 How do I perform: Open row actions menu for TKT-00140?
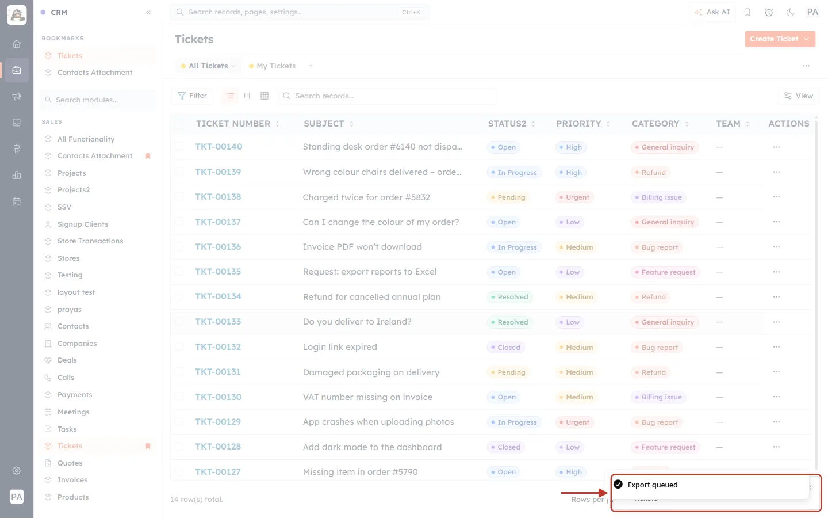776,147
